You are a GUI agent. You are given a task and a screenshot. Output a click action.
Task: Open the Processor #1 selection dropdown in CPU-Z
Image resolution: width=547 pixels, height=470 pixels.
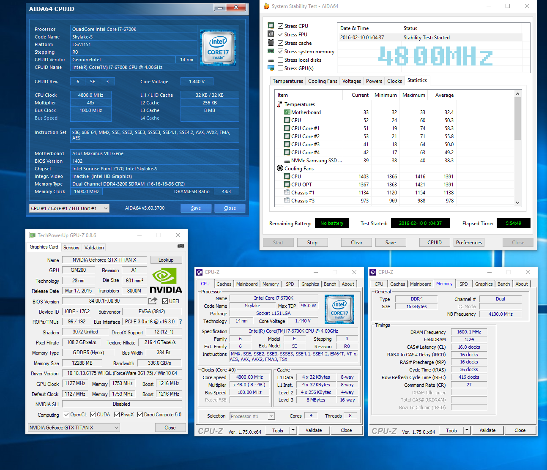(x=252, y=416)
